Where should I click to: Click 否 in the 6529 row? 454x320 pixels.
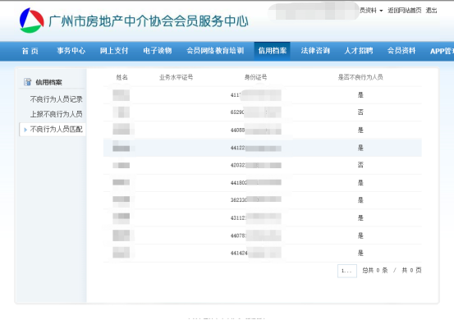[x=360, y=112]
